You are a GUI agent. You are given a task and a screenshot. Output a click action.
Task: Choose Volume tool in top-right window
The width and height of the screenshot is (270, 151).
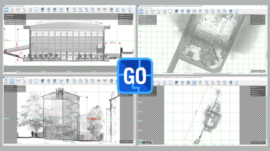pyautogui.click(x=176, y=11)
